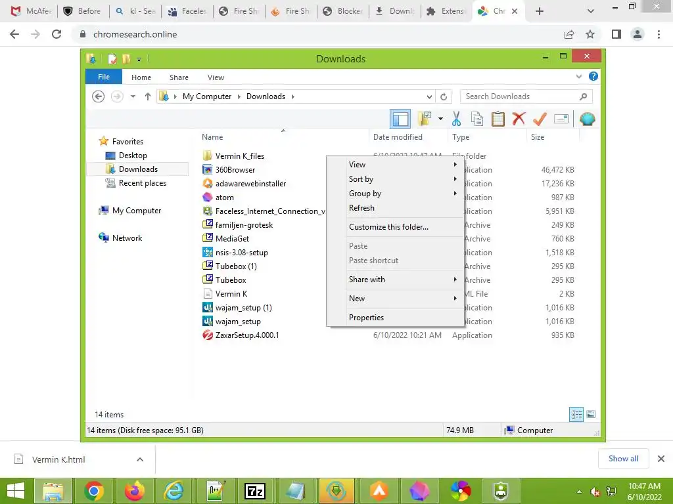Open the View submenu in context menu

point(403,165)
